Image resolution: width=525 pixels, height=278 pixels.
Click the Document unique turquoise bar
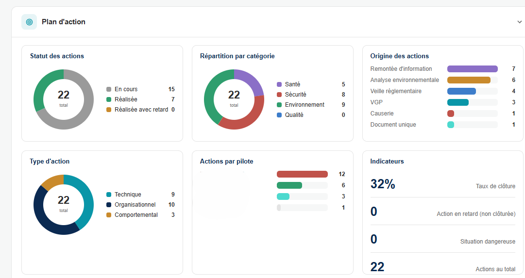point(451,125)
